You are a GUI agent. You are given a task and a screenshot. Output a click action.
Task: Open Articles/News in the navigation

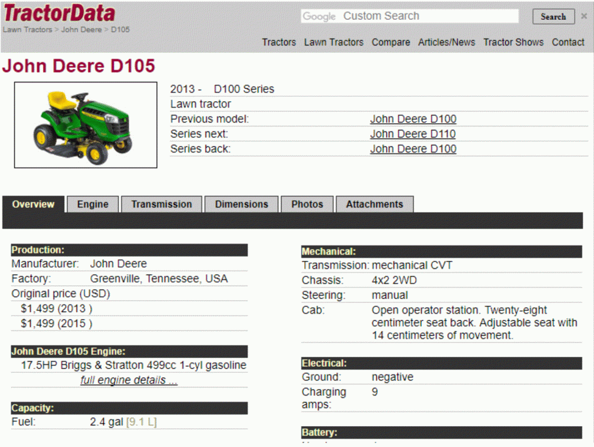coord(446,42)
